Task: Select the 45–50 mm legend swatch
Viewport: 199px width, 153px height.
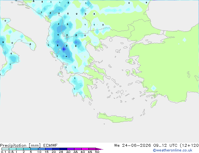Action: point(92,149)
